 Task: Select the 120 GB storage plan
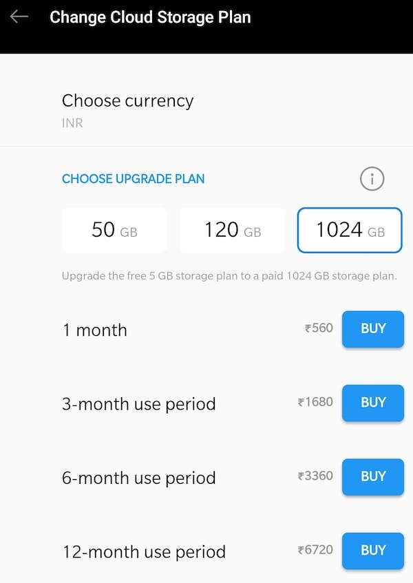pyautogui.click(x=232, y=230)
